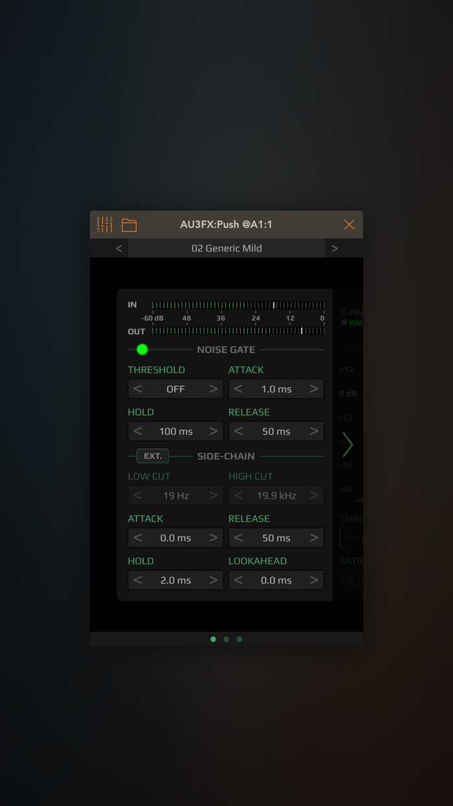Decrease Noise Gate Hold 100 ms
Image resolution: width=453 pixels, height=806 pixels.
pyautogui.click(x=138, y=431)
